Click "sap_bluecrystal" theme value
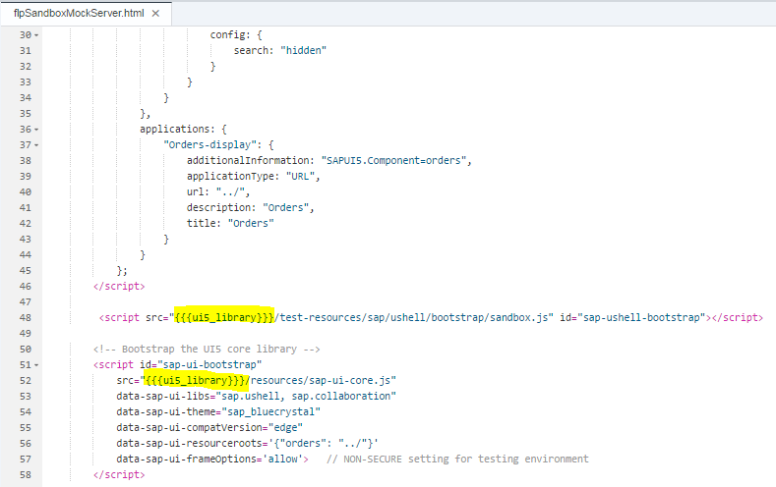776x487 pixels. tap(271, 412)
